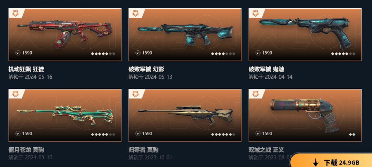The width and height of the screenshot is (372, 167).
Task: Click the 破败军械 幻影 title text
Action: pyautogui.click(x=146, y=69)
